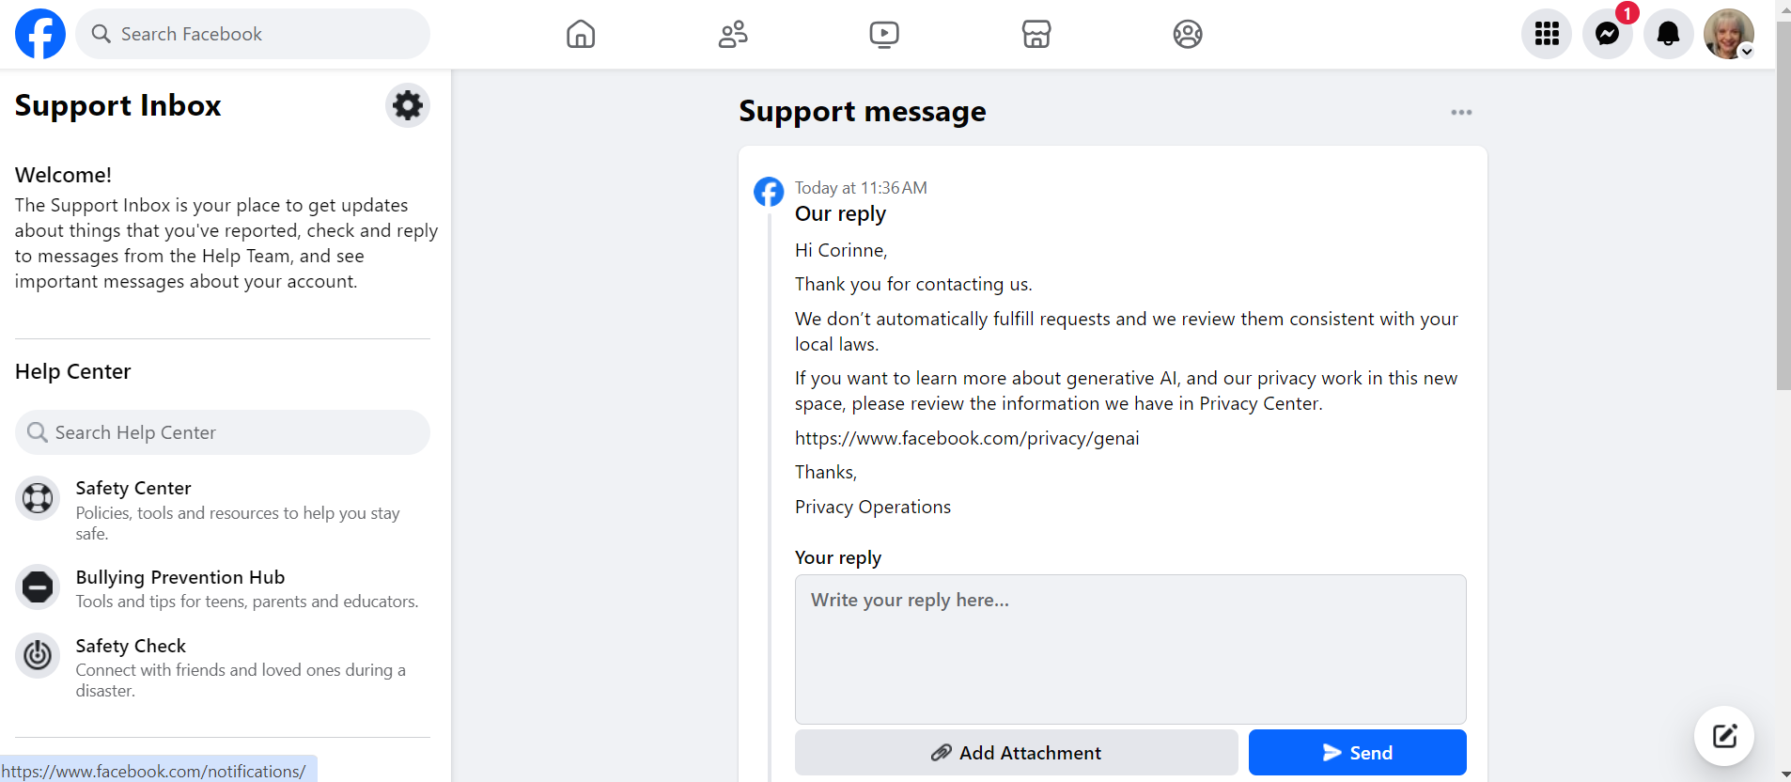
Task: Open the Marketplace icon
Action: (1036, 34)
